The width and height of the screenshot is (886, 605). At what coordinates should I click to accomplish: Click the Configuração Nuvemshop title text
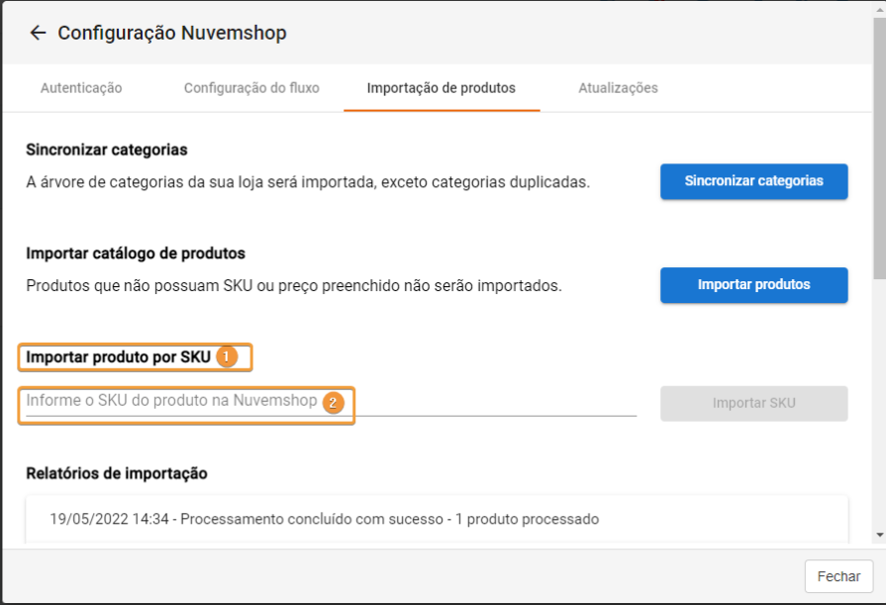pyautogui.click(x=172, y=33)
